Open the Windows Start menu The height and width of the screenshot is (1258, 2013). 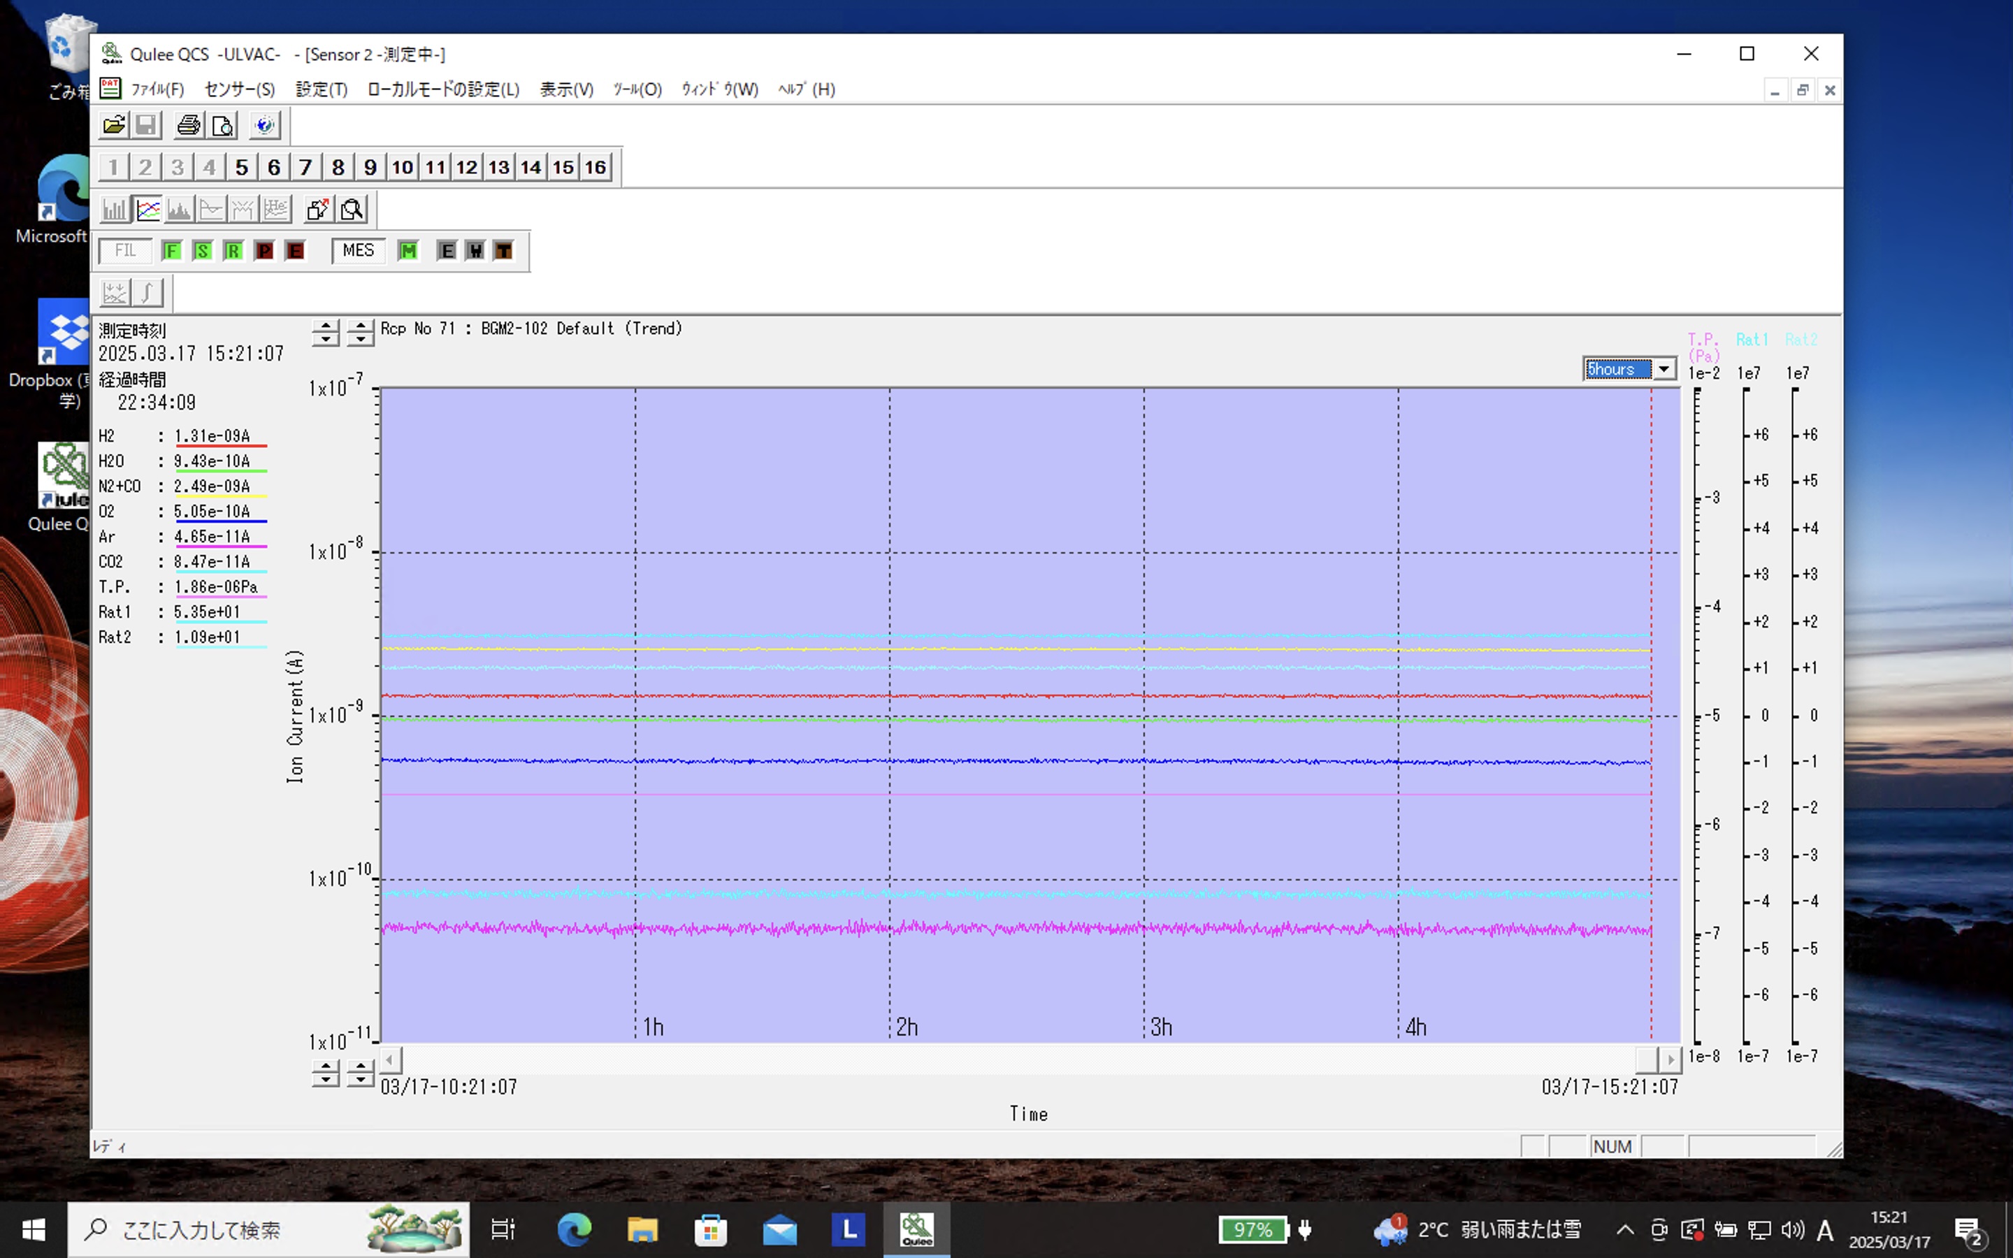(34, 1230)
